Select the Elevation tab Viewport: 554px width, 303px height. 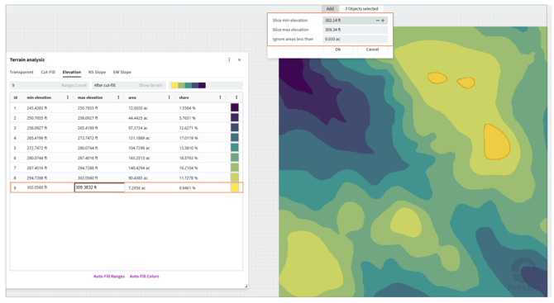pos(72,72)
